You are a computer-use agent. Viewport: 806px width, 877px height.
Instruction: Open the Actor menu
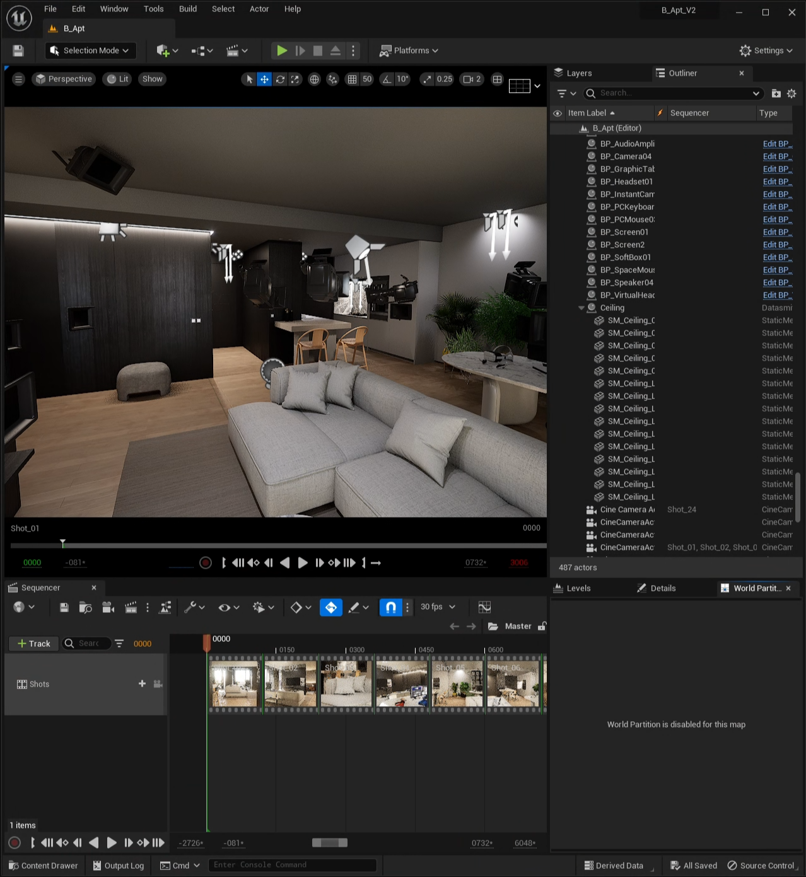tap(259, 9)
